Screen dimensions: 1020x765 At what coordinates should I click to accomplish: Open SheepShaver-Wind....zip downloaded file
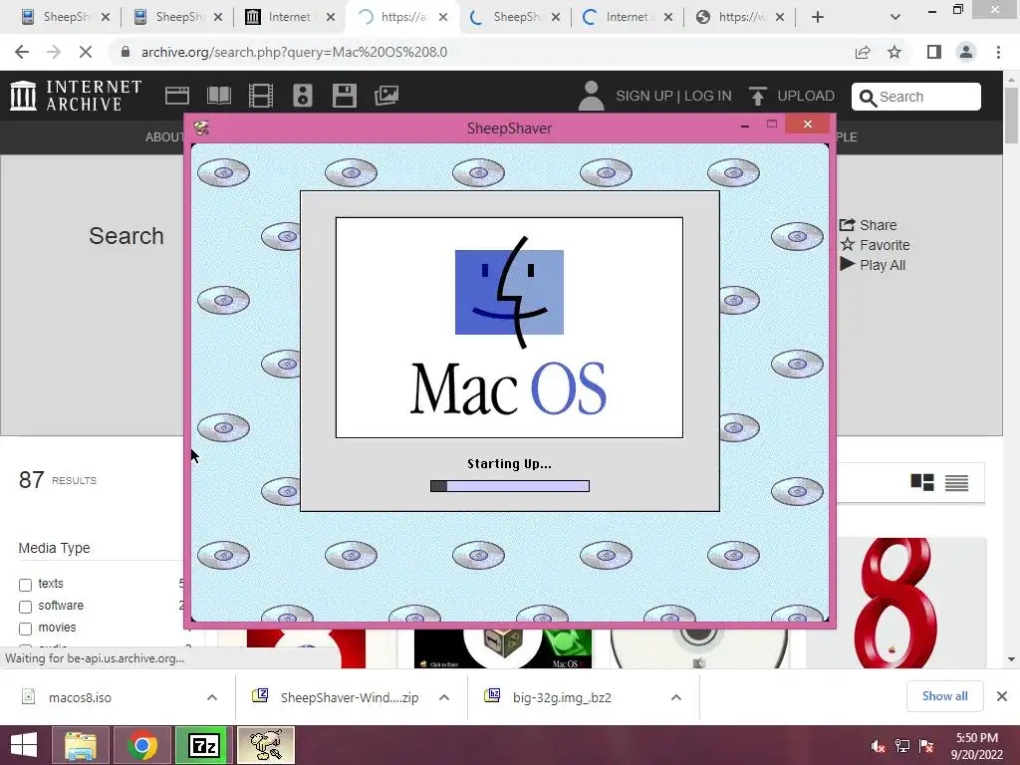coord(350,697)
